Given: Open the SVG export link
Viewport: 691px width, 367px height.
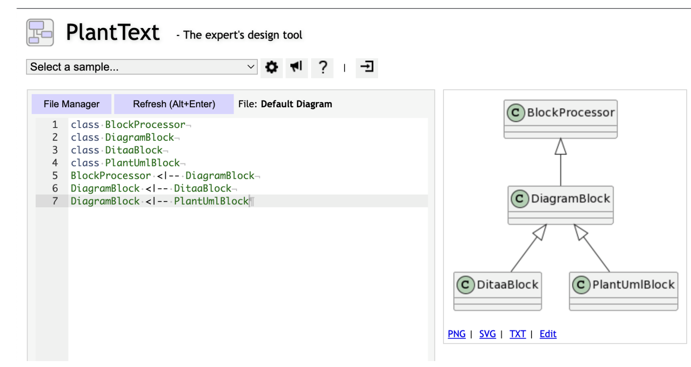Looking at the screenshot, I should [x=488, y=334].
